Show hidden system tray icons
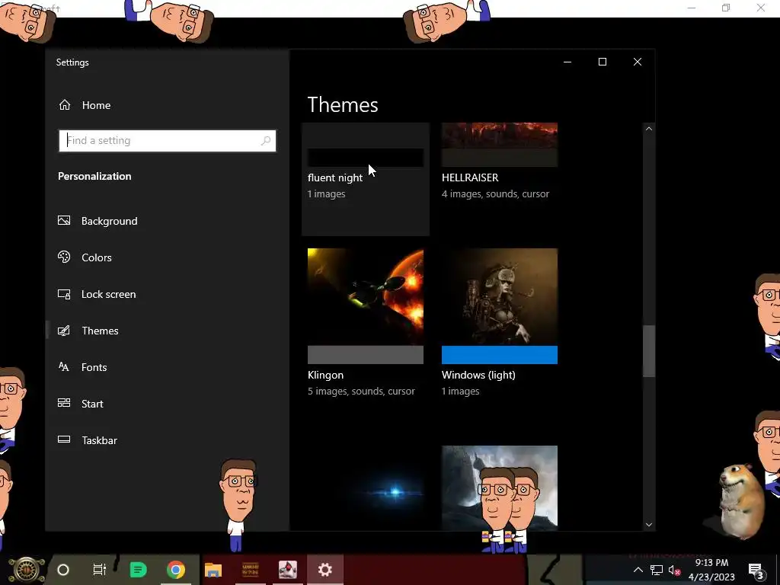This screenshot has height=585, width=780. point(638,570)
